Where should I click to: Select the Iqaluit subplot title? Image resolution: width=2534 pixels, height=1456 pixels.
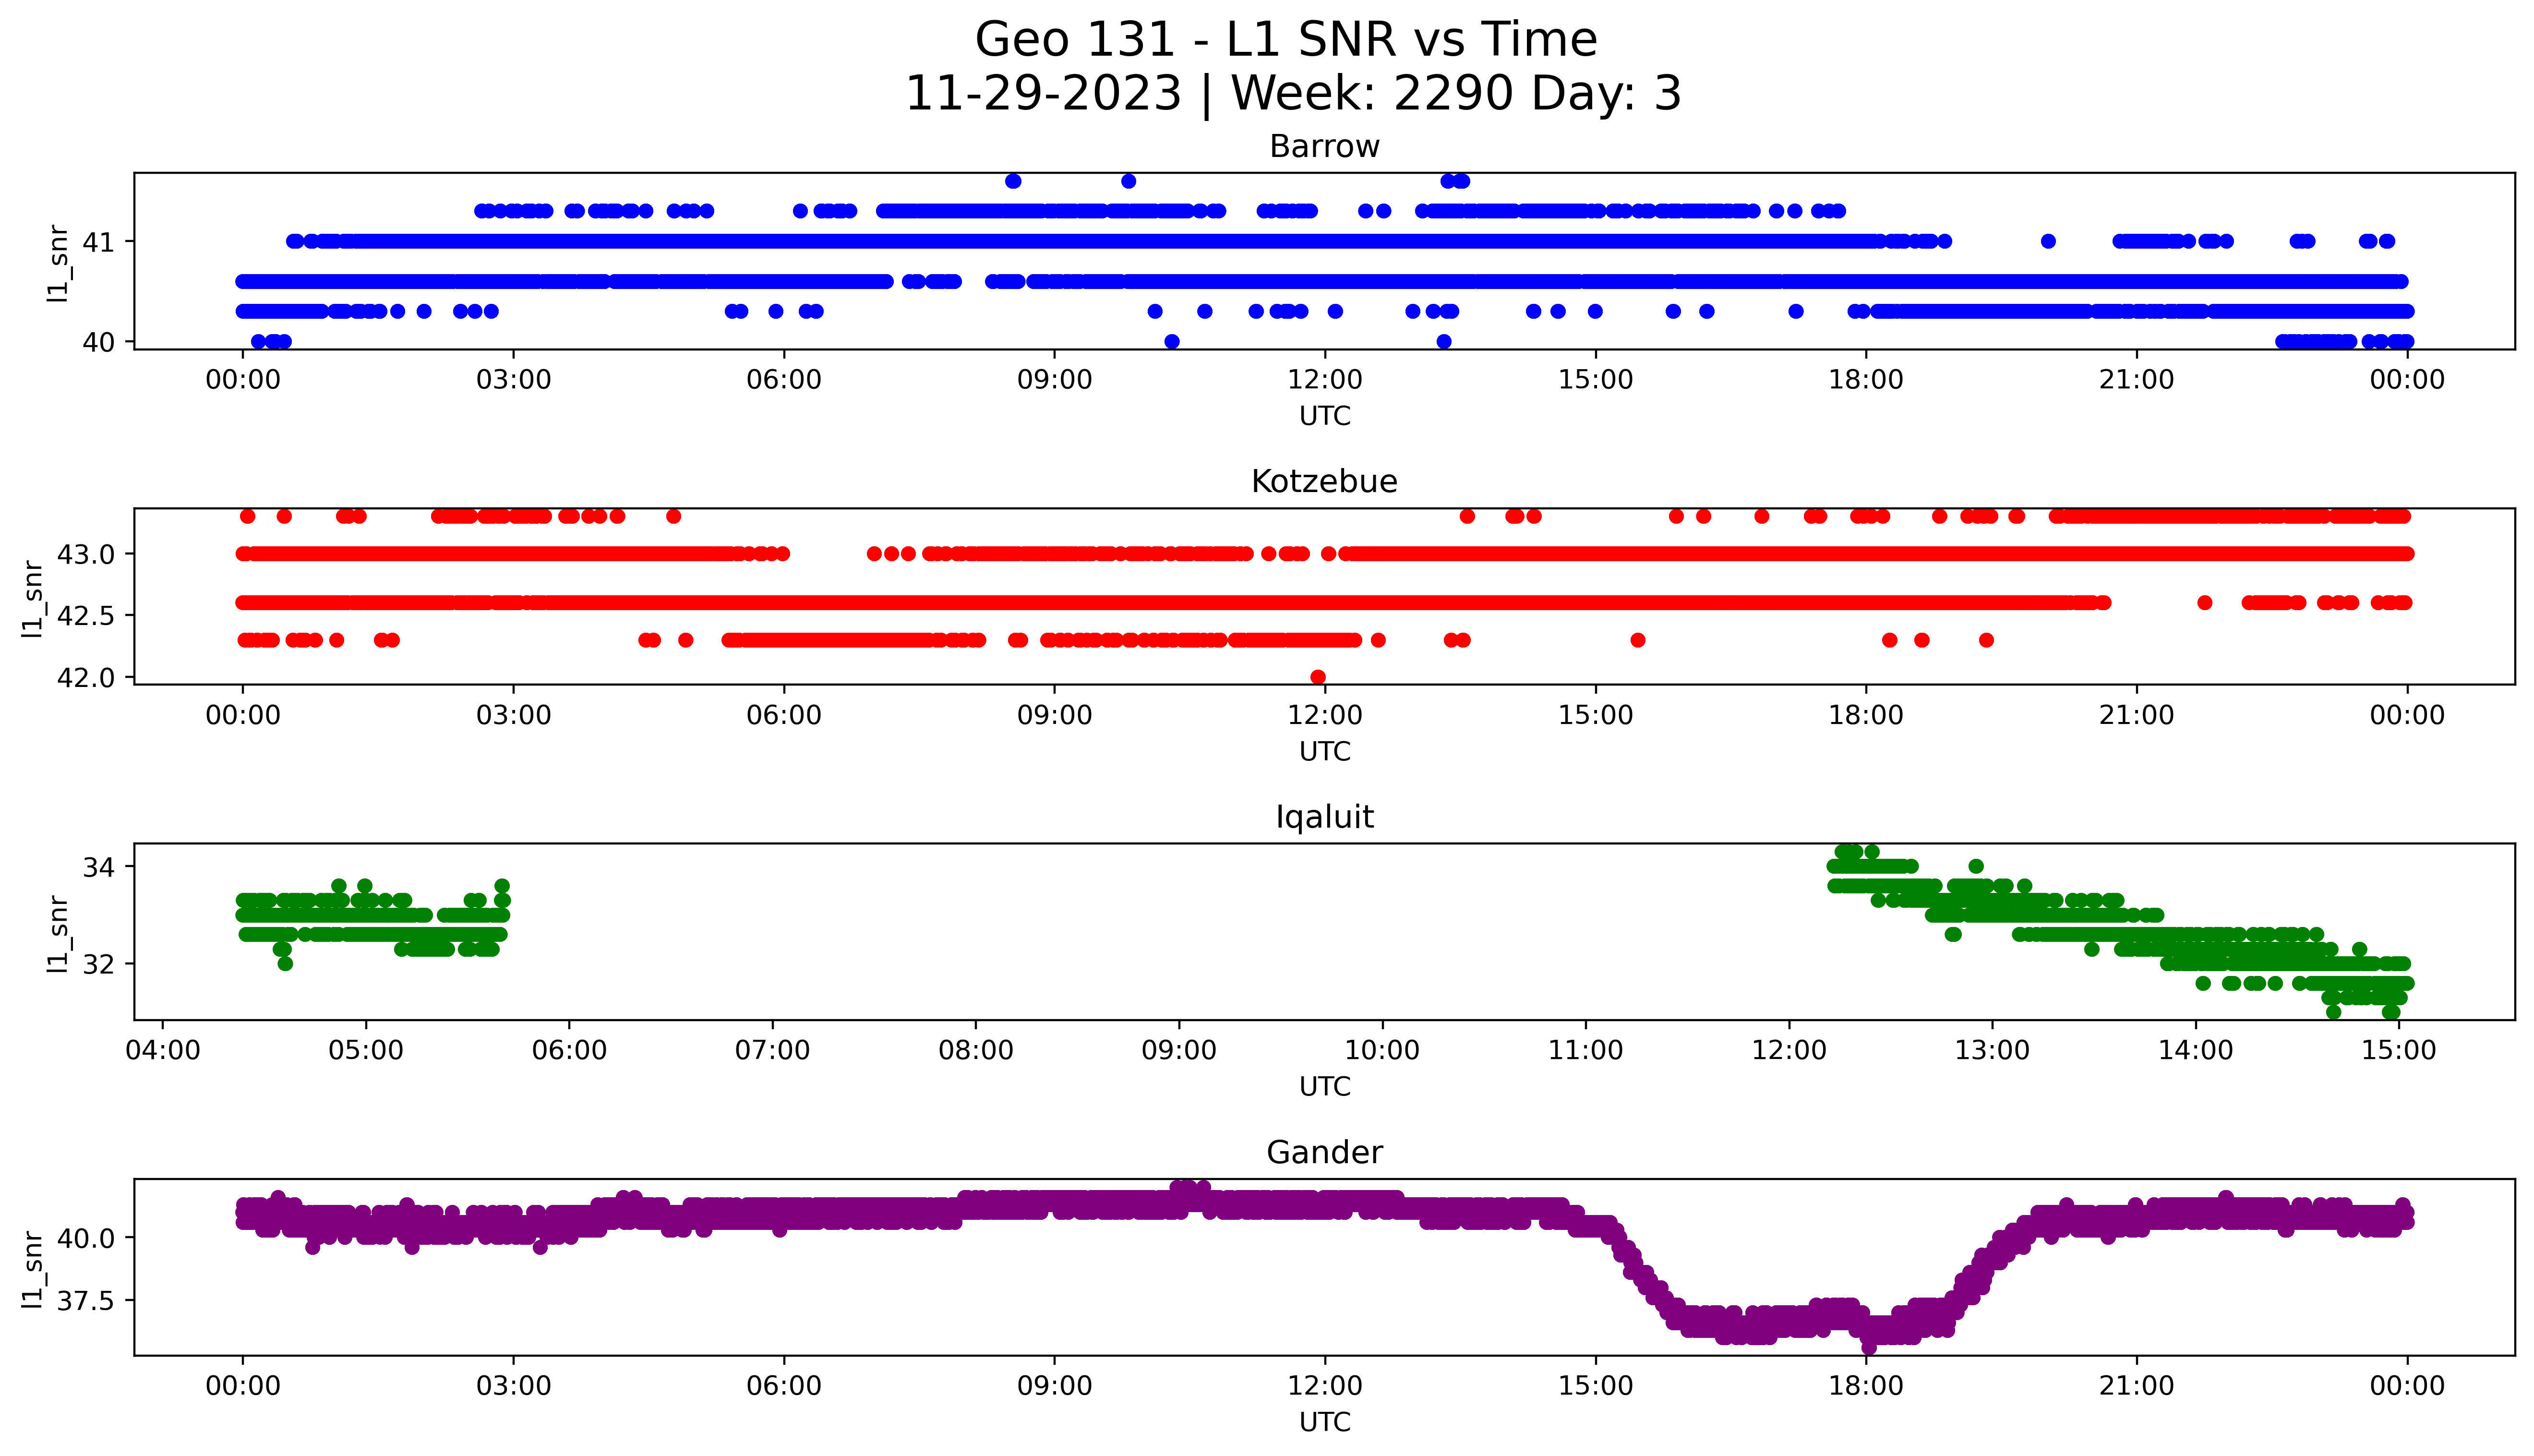tap(1324, 817)
